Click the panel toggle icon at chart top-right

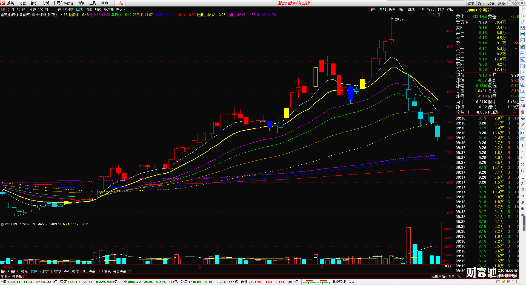click(x=439, y=15)
